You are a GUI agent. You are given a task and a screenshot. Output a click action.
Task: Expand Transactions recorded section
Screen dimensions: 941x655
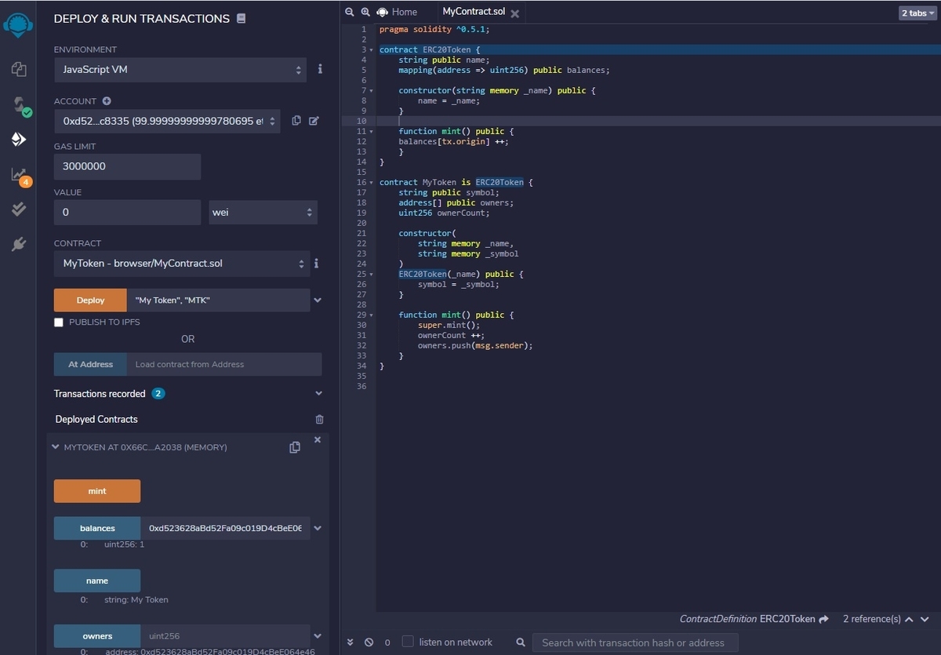[x=318, y=394]
